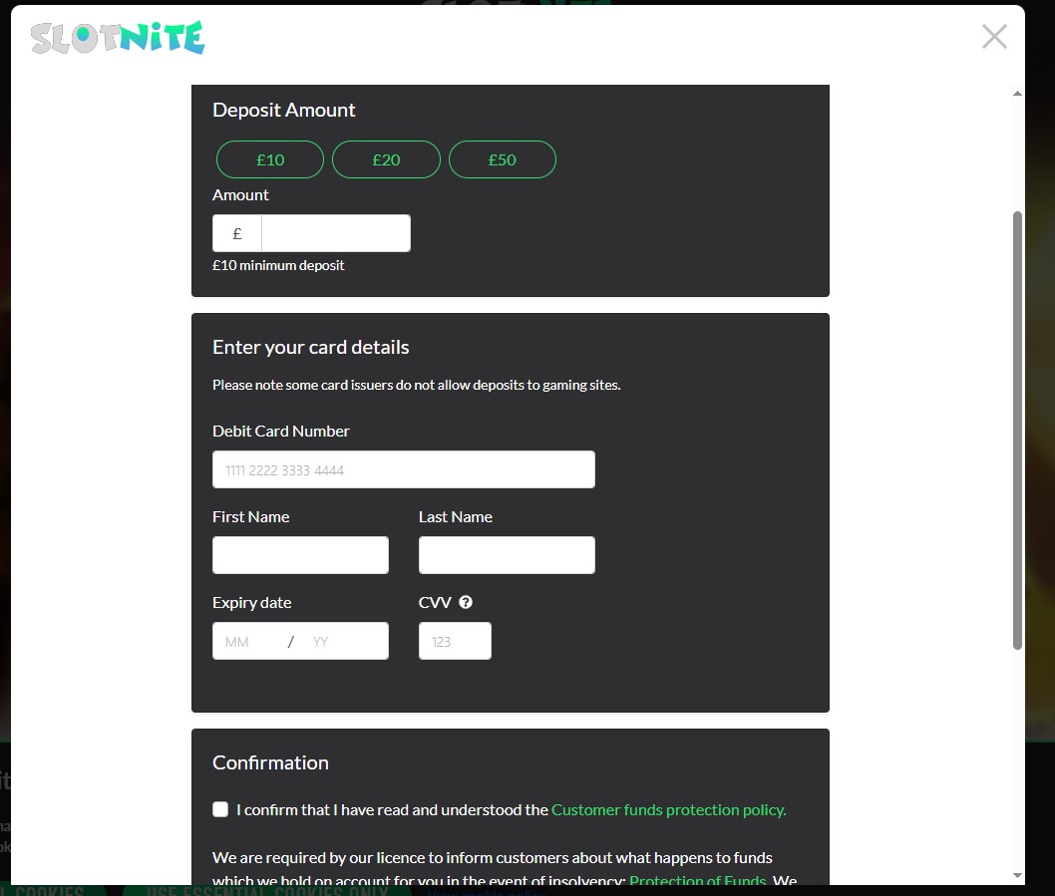Click the CVV help question mark icon
1055x896 pixels.
(466, 602)
